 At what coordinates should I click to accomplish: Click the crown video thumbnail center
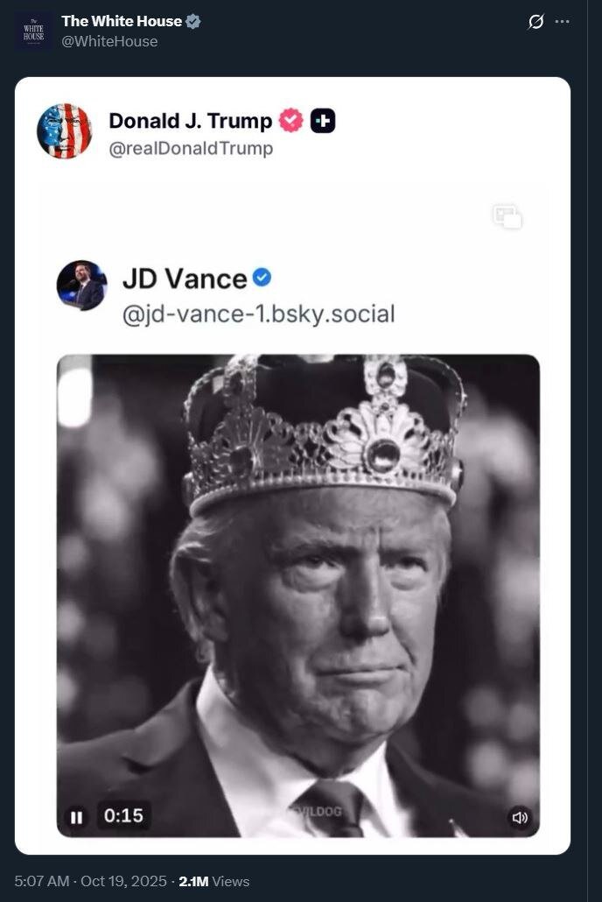point(298,595)
